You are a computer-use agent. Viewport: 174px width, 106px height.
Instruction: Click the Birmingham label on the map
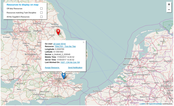pyautogui.click(x=31, y=54)
